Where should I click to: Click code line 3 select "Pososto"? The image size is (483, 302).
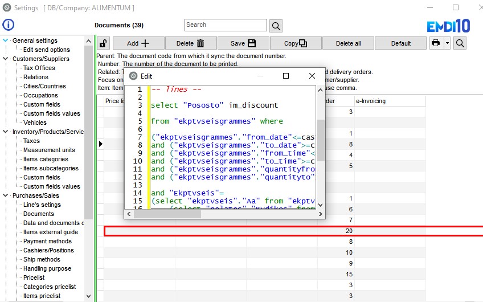214,105
